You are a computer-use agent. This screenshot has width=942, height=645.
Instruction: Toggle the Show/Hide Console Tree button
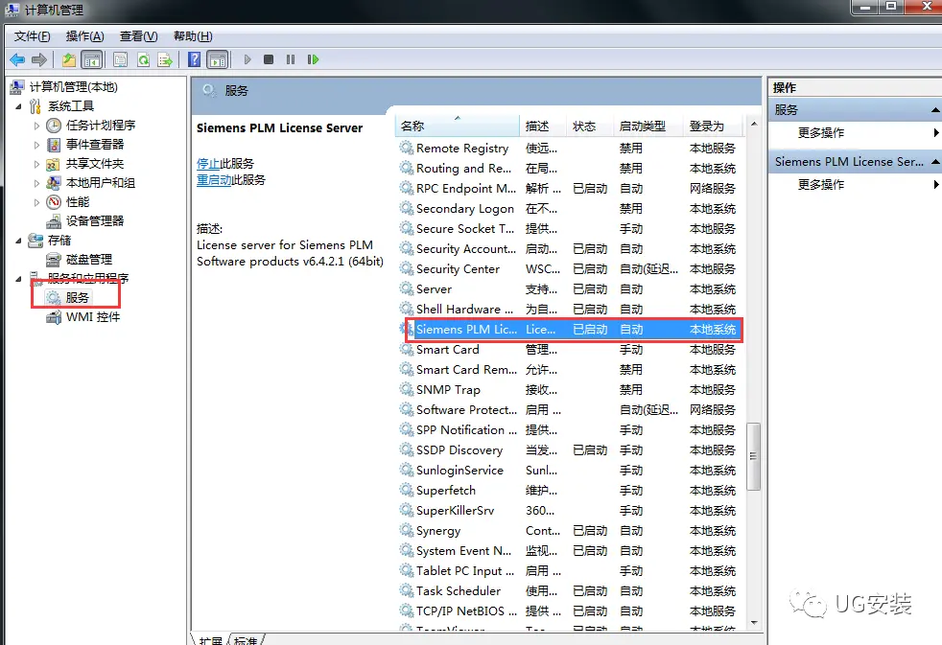(92, 59)
